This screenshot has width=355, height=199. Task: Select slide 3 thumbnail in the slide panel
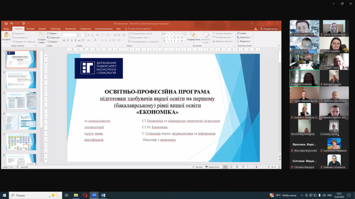click(x=21, y=100)
